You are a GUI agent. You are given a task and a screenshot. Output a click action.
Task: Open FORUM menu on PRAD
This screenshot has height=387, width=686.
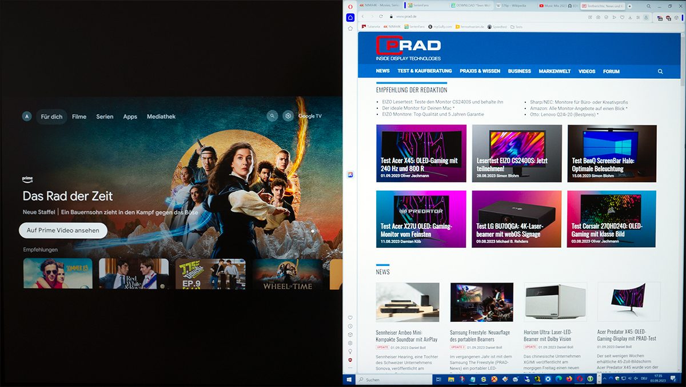(x=611, y=71)
